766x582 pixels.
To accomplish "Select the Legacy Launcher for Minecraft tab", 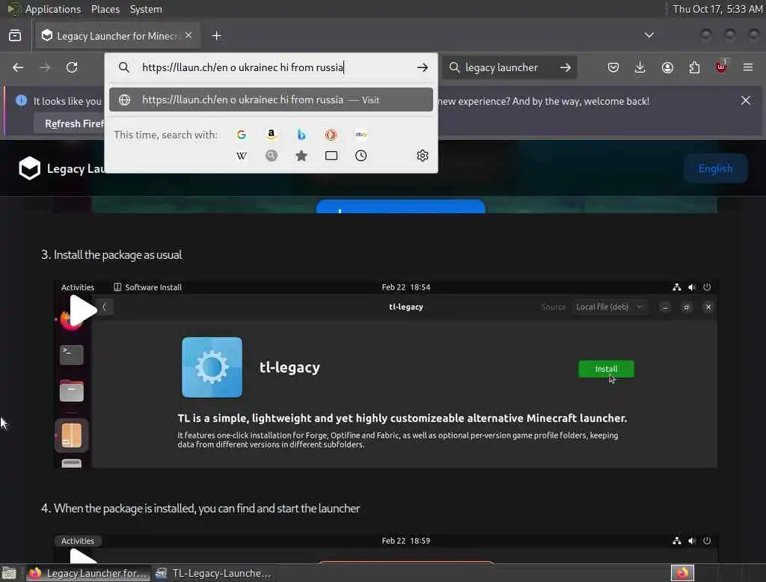I will point(117,36).
